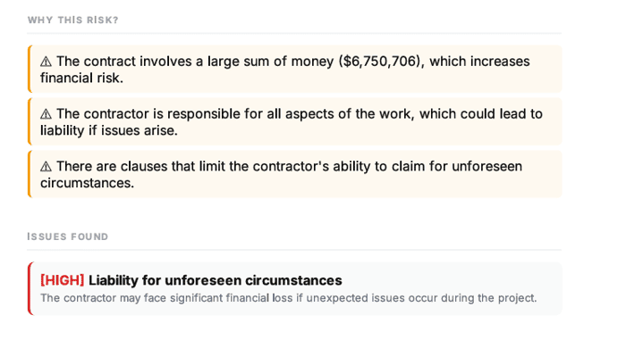The height and width of the screenshot is (340, 626).
Task: Click the ISSUES FOUND section heading
Action: tap(67, 236)
